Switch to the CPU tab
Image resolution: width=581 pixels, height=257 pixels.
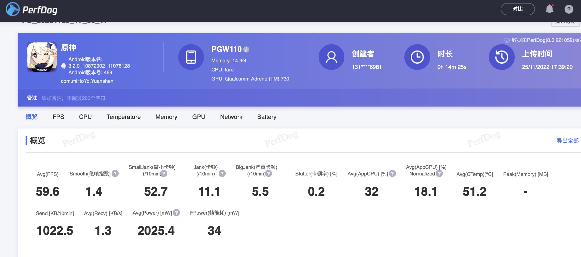[85, 117]
